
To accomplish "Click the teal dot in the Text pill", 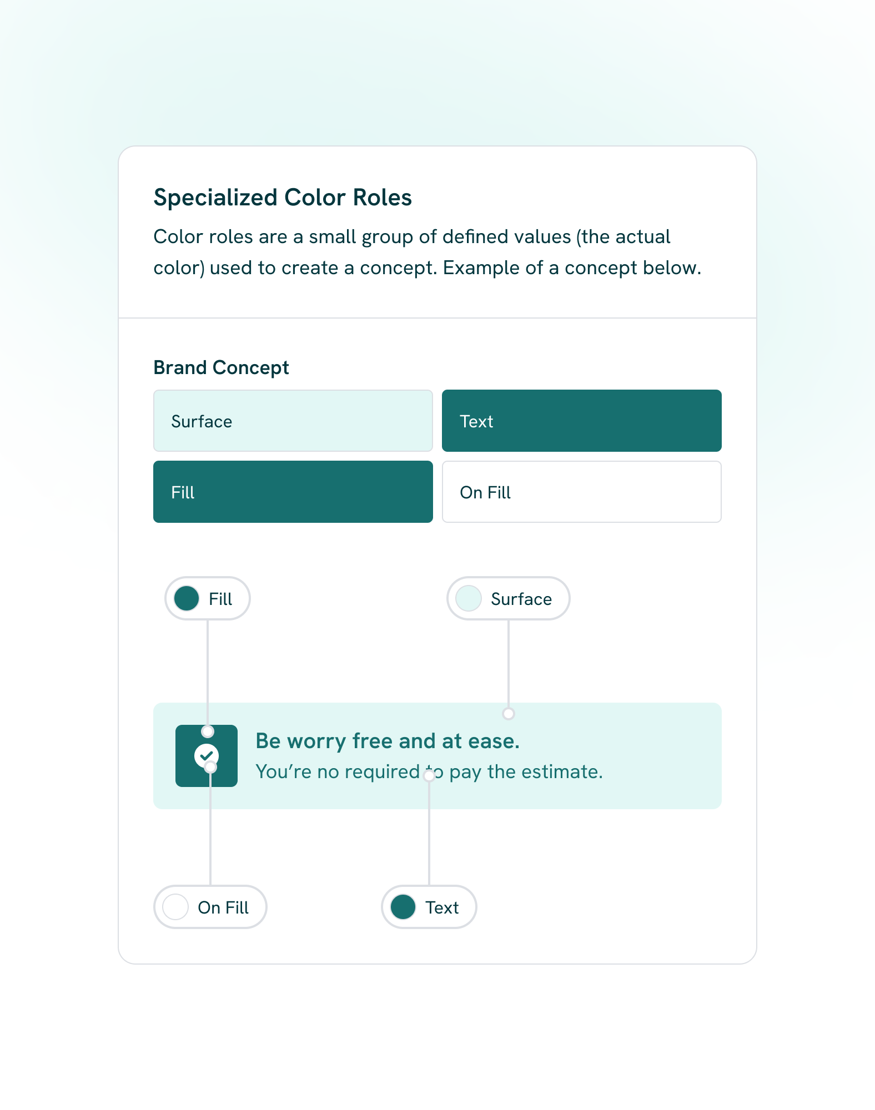I will 403,907.
